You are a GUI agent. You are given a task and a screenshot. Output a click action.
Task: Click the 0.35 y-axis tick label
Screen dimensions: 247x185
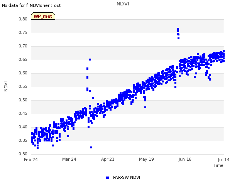point(23,140)
